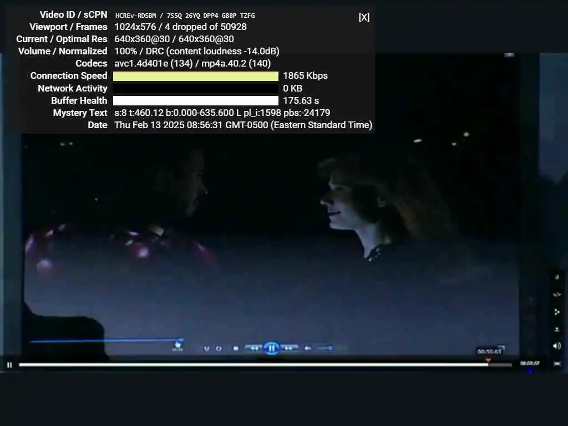Viewport: 568px width, 426px height.
Task: Click the info icon above the embed icon
Action: tap(557, 277)
